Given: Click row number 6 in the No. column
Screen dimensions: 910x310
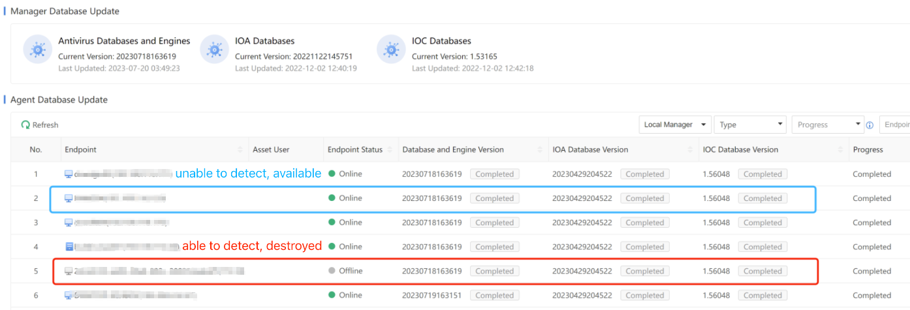Looking at the screenshot, I should [x=36, y=295].
